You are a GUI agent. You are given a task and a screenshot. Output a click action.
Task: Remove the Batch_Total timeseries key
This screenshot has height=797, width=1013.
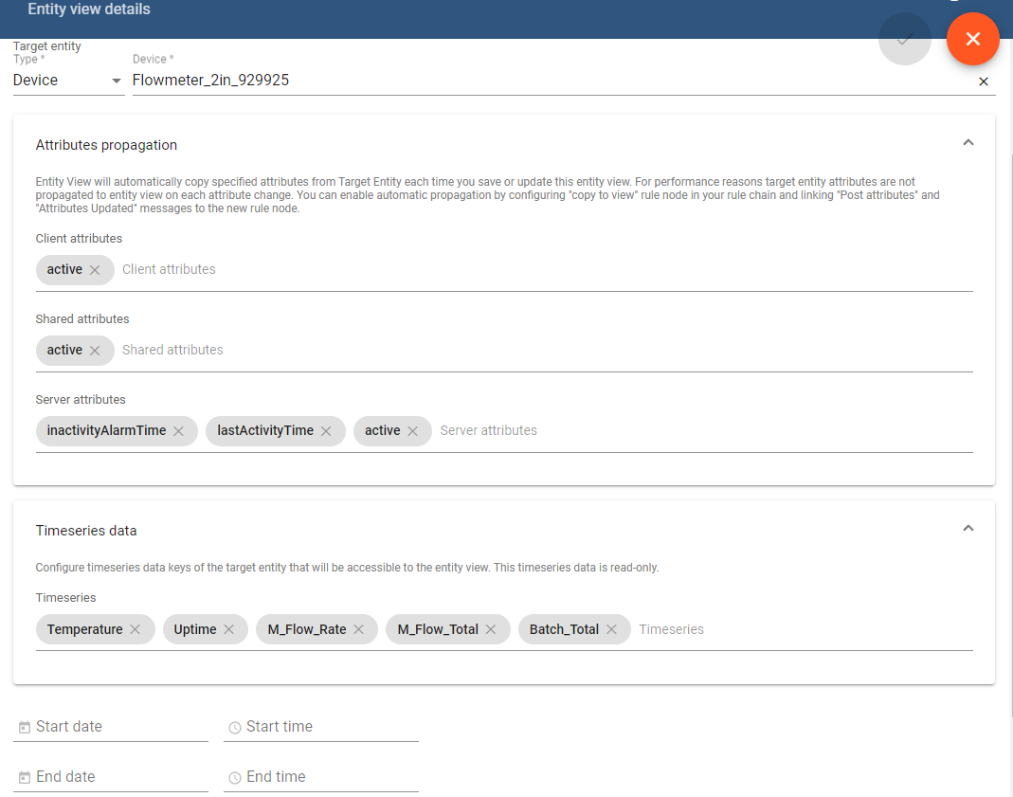pyautogui.click(x=612, y=628)
